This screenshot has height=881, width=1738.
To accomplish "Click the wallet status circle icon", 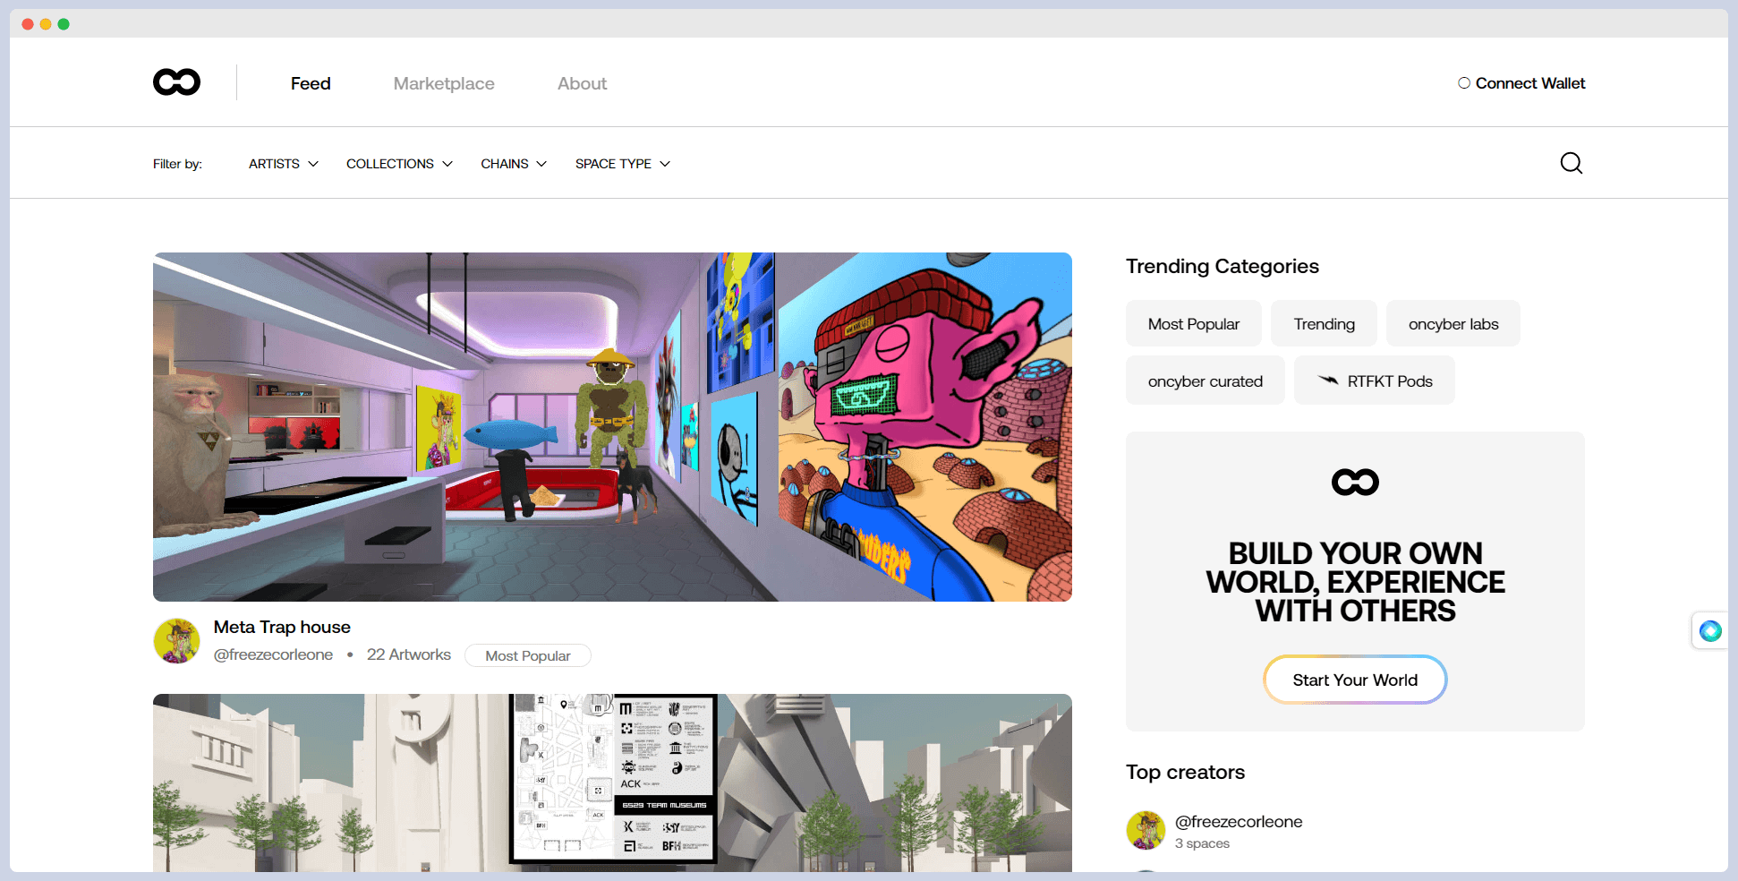I will coord(1464,82).
